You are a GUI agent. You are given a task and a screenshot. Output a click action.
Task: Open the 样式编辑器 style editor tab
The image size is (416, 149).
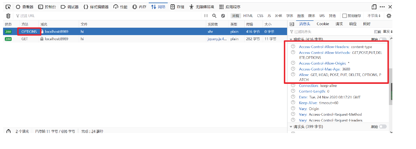click(x=96, y=7)
